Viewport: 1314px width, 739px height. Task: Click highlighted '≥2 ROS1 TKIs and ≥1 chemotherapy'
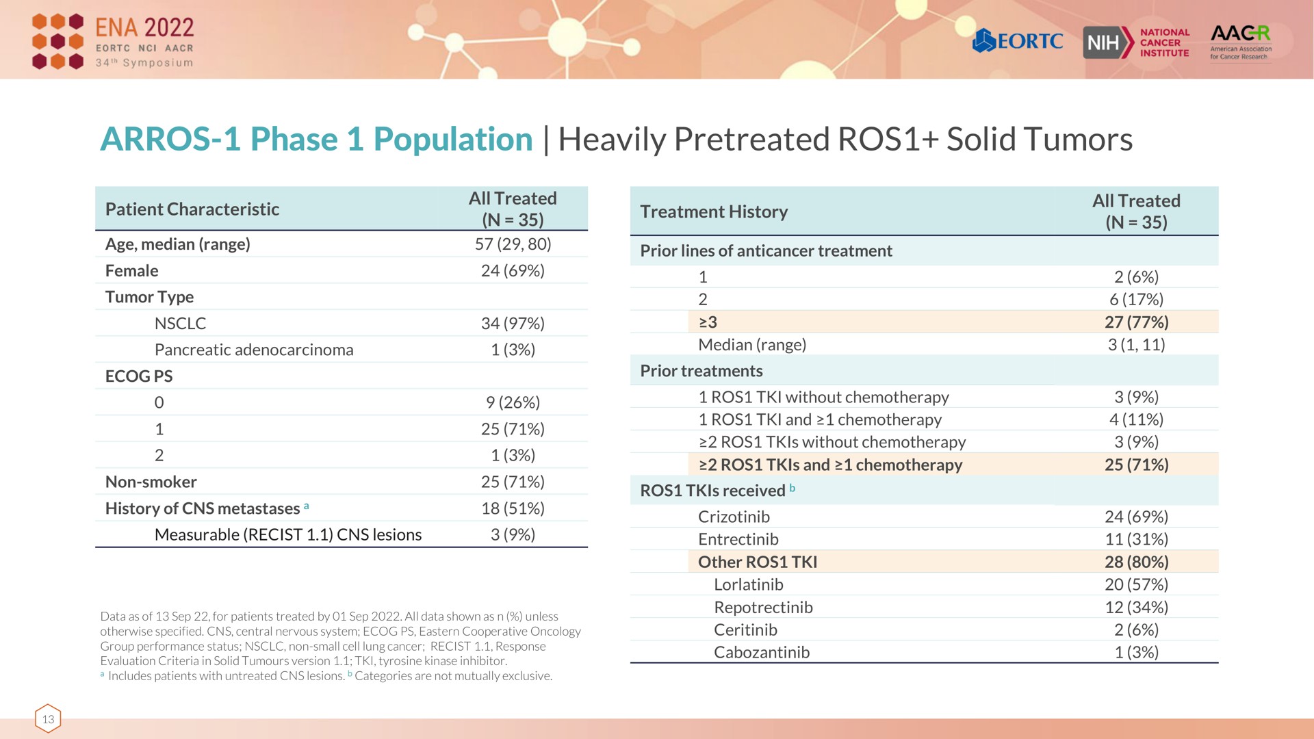pos(830,465)
